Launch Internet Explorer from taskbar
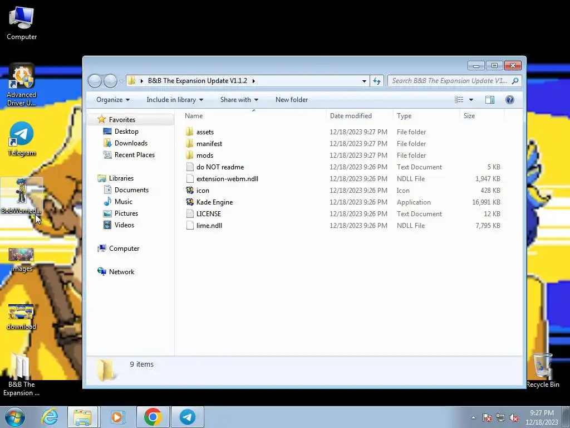570x428 pixels. tap(50, 417)
